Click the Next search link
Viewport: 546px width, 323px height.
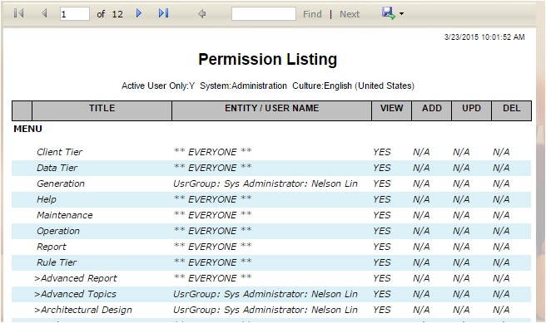click(x=350, y=14)
